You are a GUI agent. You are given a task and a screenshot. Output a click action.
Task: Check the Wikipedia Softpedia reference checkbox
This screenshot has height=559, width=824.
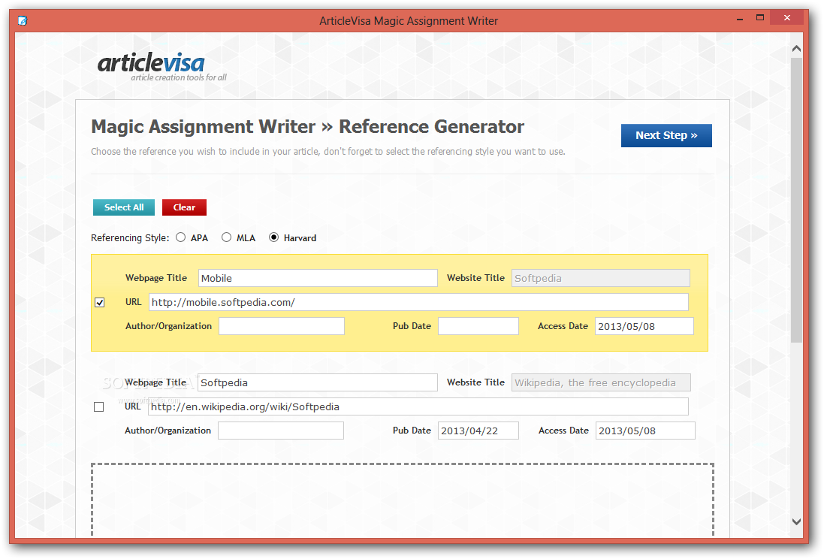click(99, 407)
